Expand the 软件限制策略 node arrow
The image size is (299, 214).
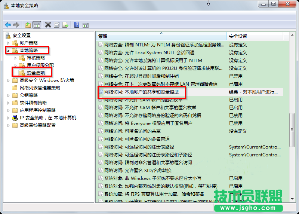tap(8, 103)
